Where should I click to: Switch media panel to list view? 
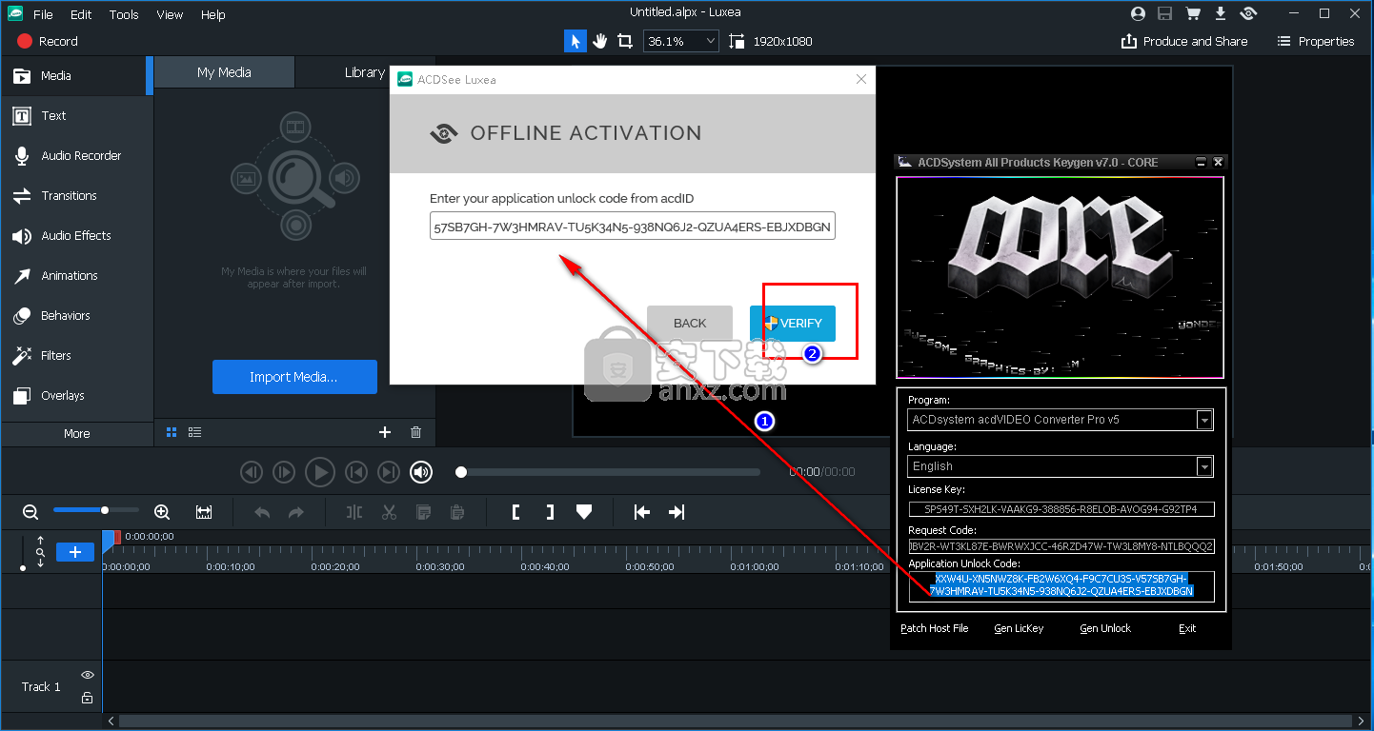click(194, 432)
